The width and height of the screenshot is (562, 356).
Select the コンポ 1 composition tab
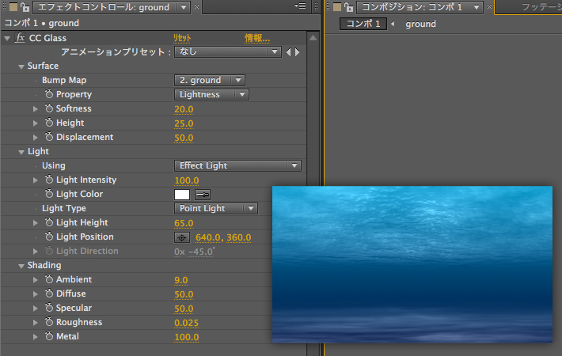[x=363, y=24]
